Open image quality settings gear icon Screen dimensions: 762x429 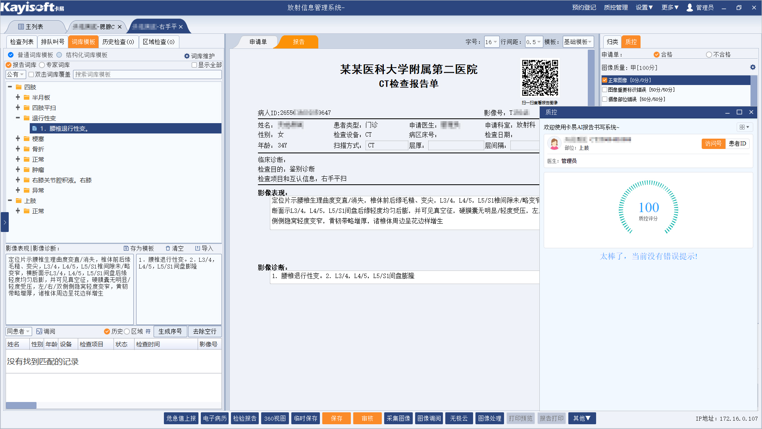[752, 67]
